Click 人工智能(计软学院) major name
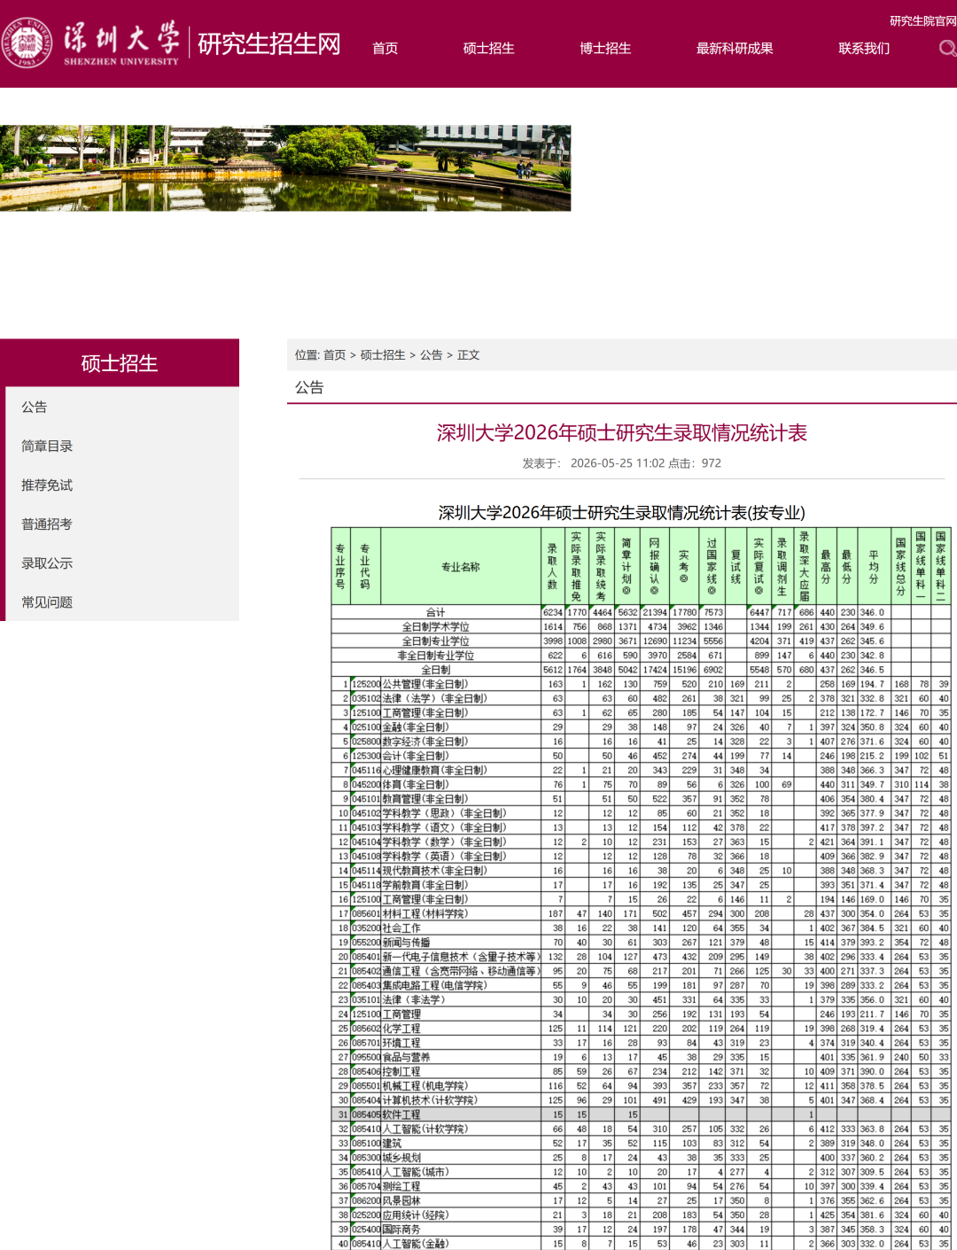Viewport: 957px width, 1250px height. [x=426, y=1129]
